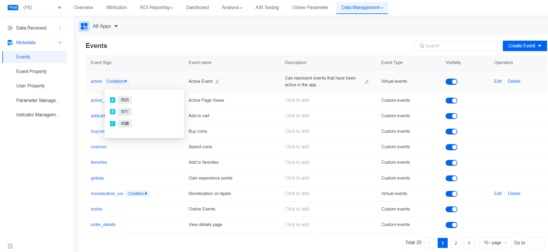Click the events Search field
The height and width of the screenshot is (252, 548).
[x=456, y=46]
